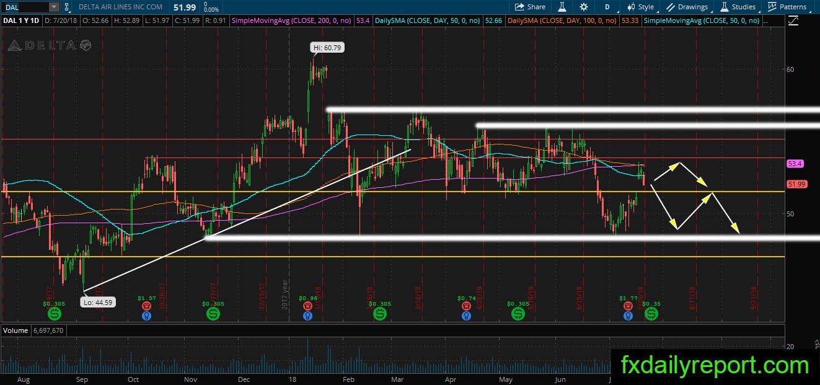The width and height of the screenshot is (820, 385).
Task: Click the DAL symbol input field
Action: pyautogui.click(x=25, y=7)
